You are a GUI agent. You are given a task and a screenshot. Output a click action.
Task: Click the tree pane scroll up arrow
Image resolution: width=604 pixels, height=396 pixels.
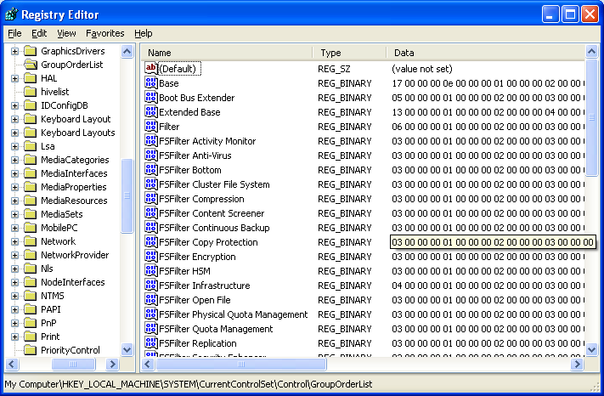coord(127,51)
